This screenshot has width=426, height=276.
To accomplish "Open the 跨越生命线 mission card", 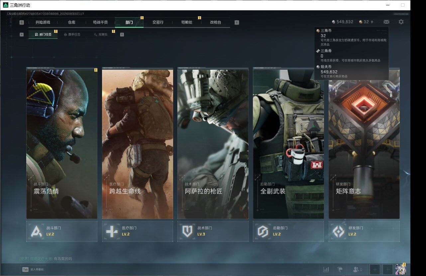I will (138, 144).
